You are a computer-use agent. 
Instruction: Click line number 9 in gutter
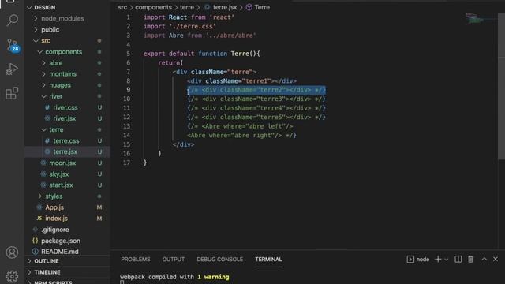pyautogui.click(x=128, y=90)
